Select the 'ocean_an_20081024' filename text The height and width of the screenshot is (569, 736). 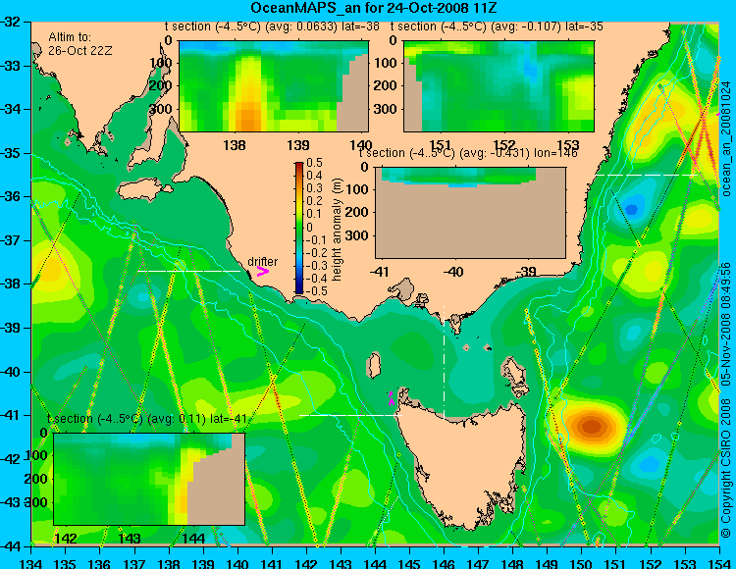tap(726, 139)
